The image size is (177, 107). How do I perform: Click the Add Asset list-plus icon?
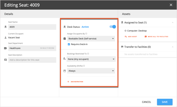[x=126, y=37]
